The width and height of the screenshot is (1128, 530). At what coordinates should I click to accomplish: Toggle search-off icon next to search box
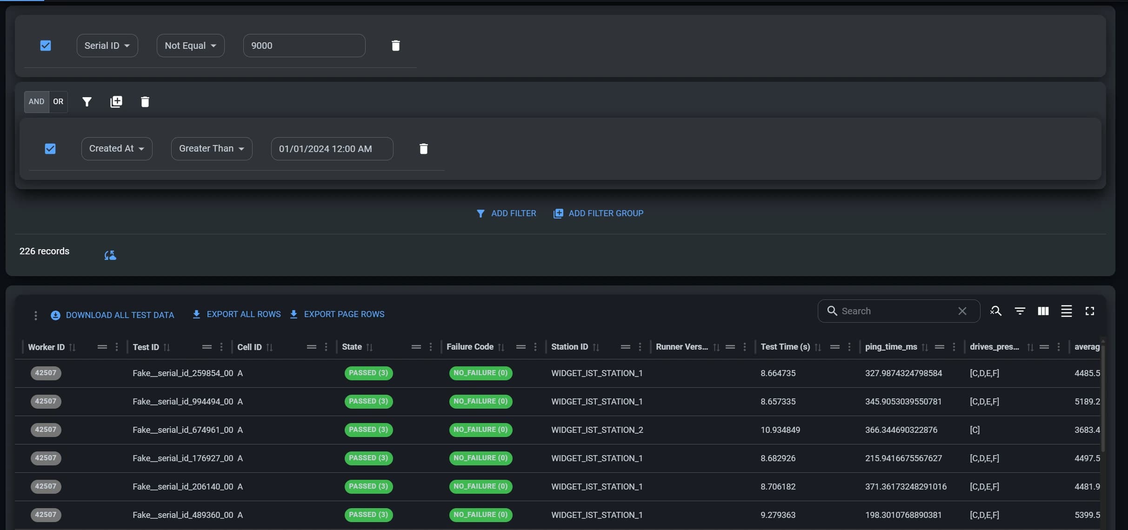(x=996, y=311)
